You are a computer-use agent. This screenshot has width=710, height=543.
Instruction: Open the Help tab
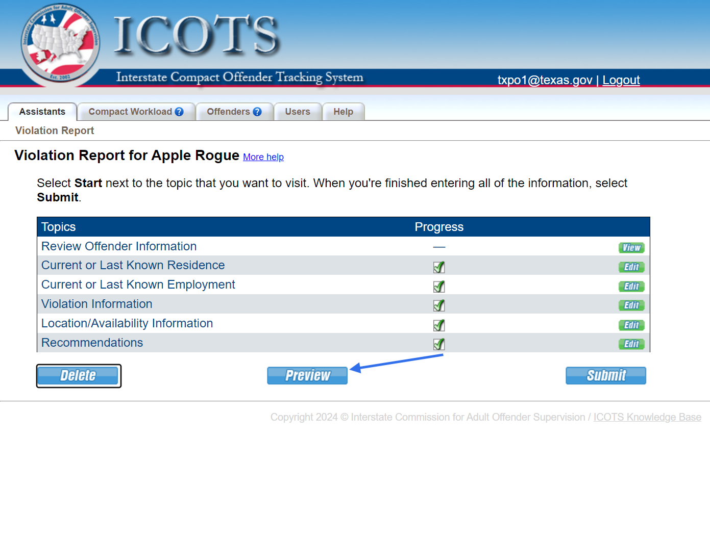[x=344, y=112]
